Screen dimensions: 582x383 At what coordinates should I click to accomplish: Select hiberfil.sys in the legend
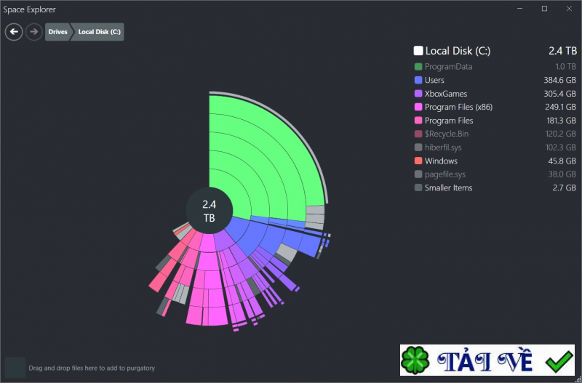443,148
